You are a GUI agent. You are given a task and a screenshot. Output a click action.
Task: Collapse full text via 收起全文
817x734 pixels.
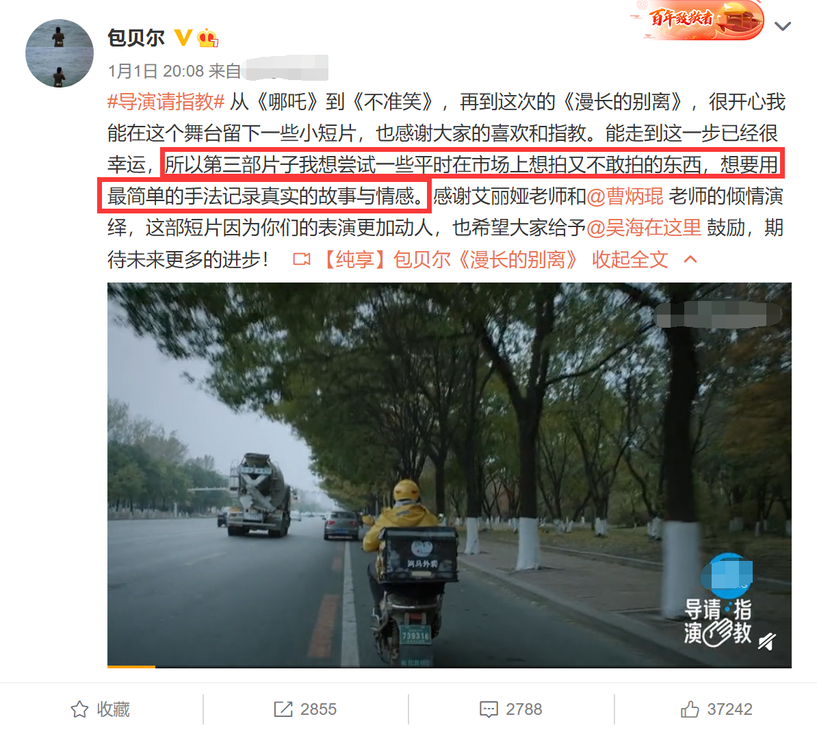[x=630, y=259]
